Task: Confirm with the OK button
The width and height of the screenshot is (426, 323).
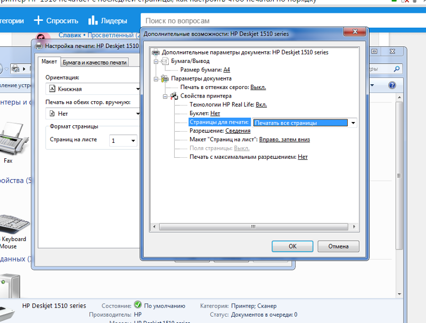Action: (x=292, y=246)
